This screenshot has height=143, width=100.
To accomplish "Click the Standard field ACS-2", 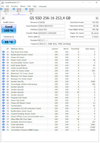I will (68, 40).
